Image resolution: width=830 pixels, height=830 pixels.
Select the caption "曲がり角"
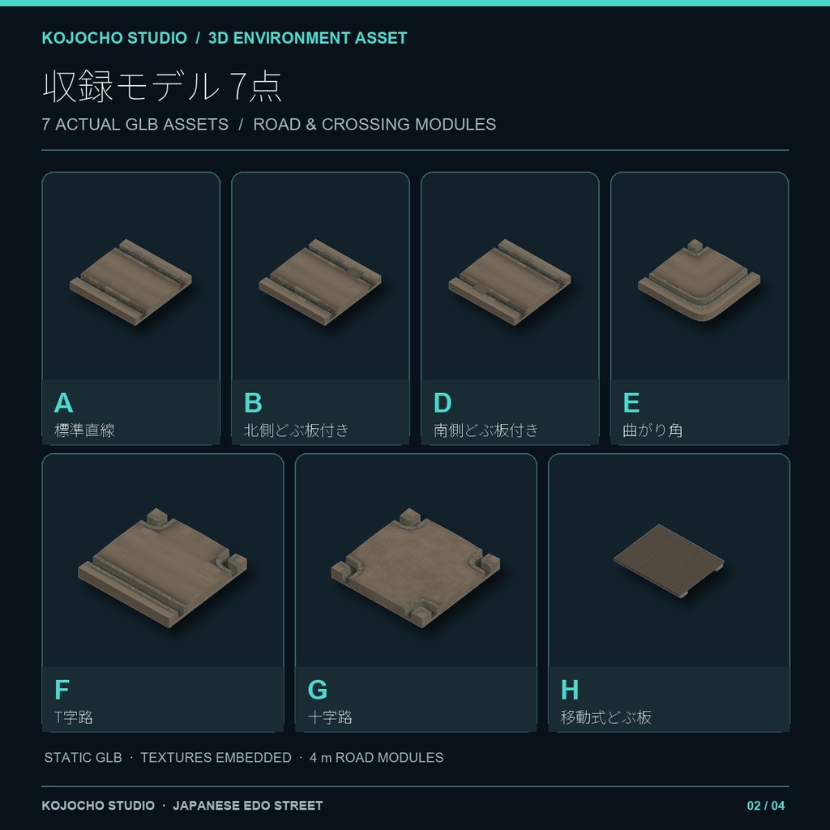[652, 430]
